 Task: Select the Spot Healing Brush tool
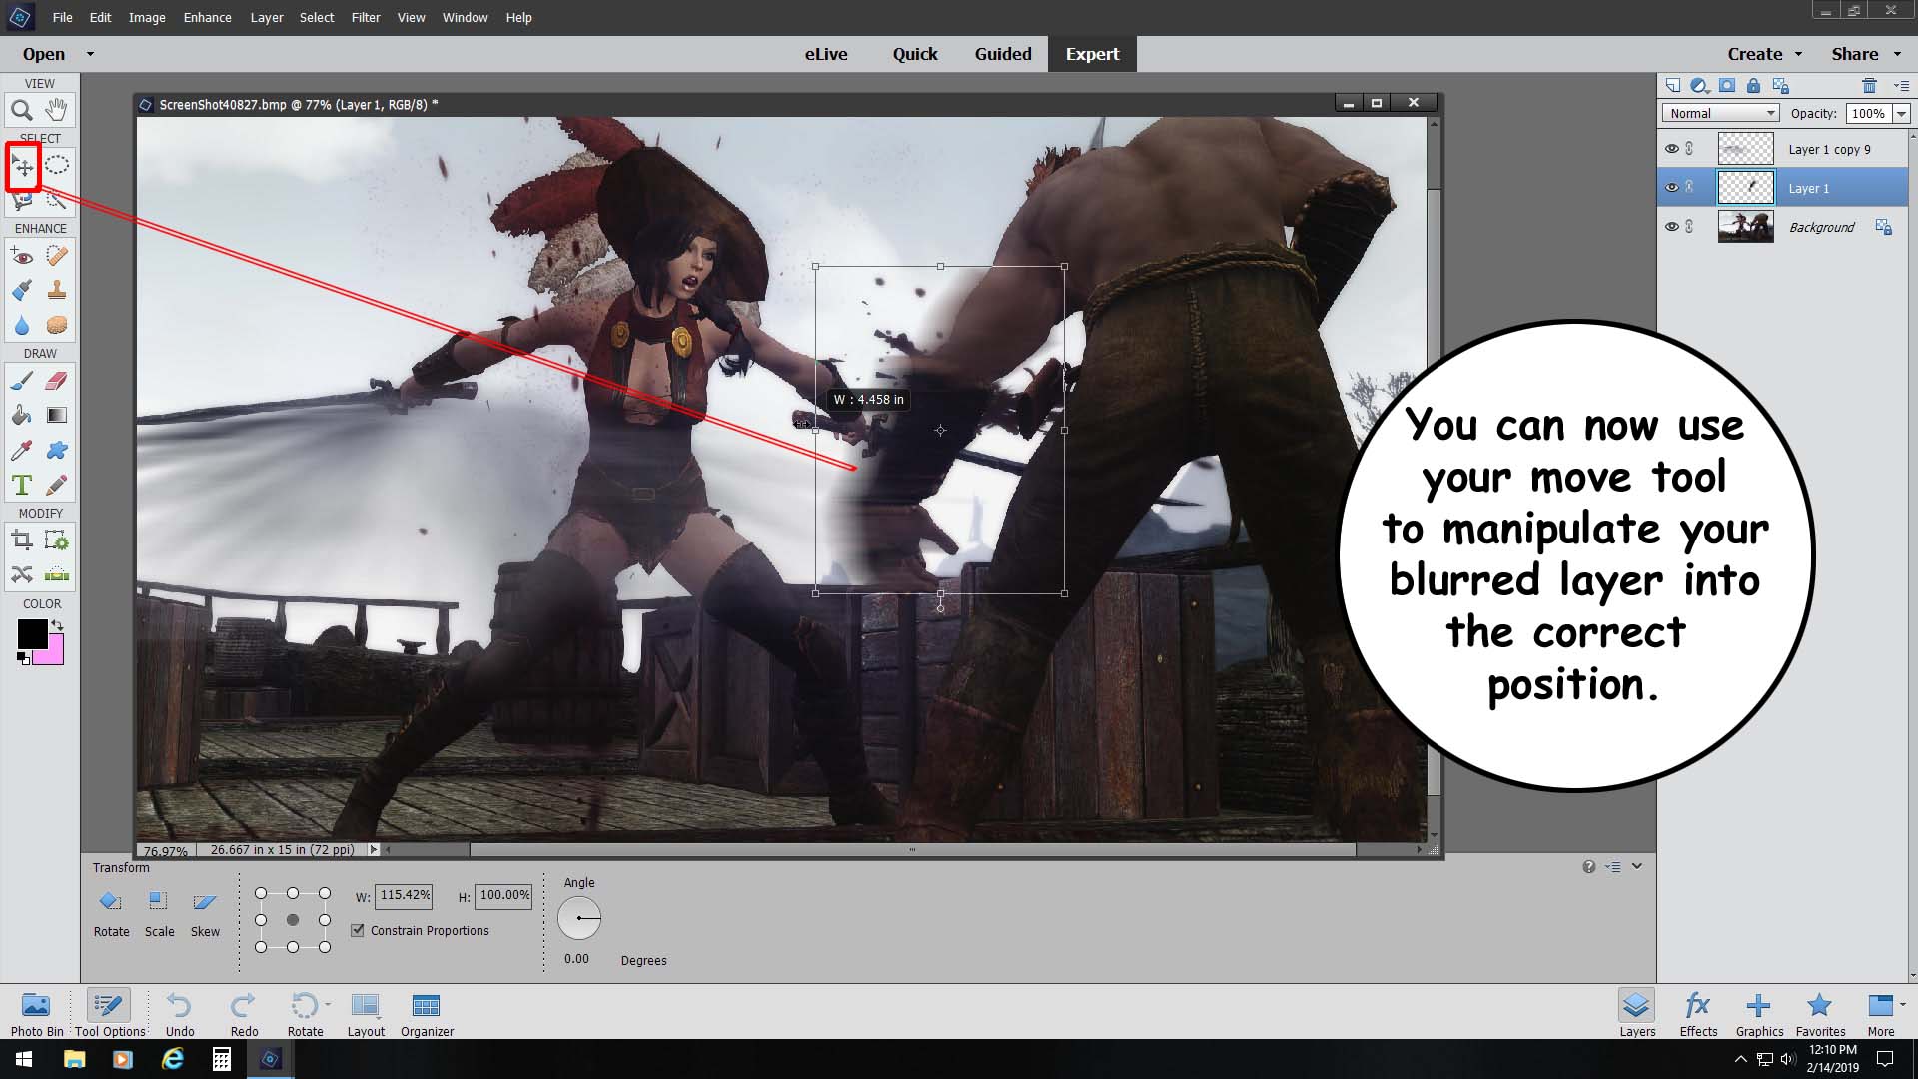(57, 256)
